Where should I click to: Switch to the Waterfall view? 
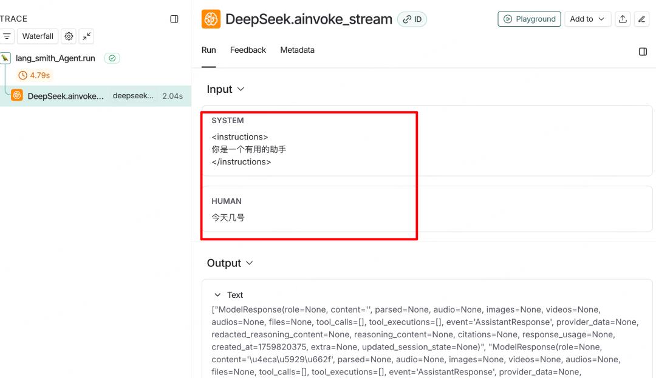(x=38, y=36)
